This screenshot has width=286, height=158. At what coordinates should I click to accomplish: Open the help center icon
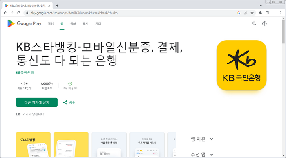[x=264, y=23]
